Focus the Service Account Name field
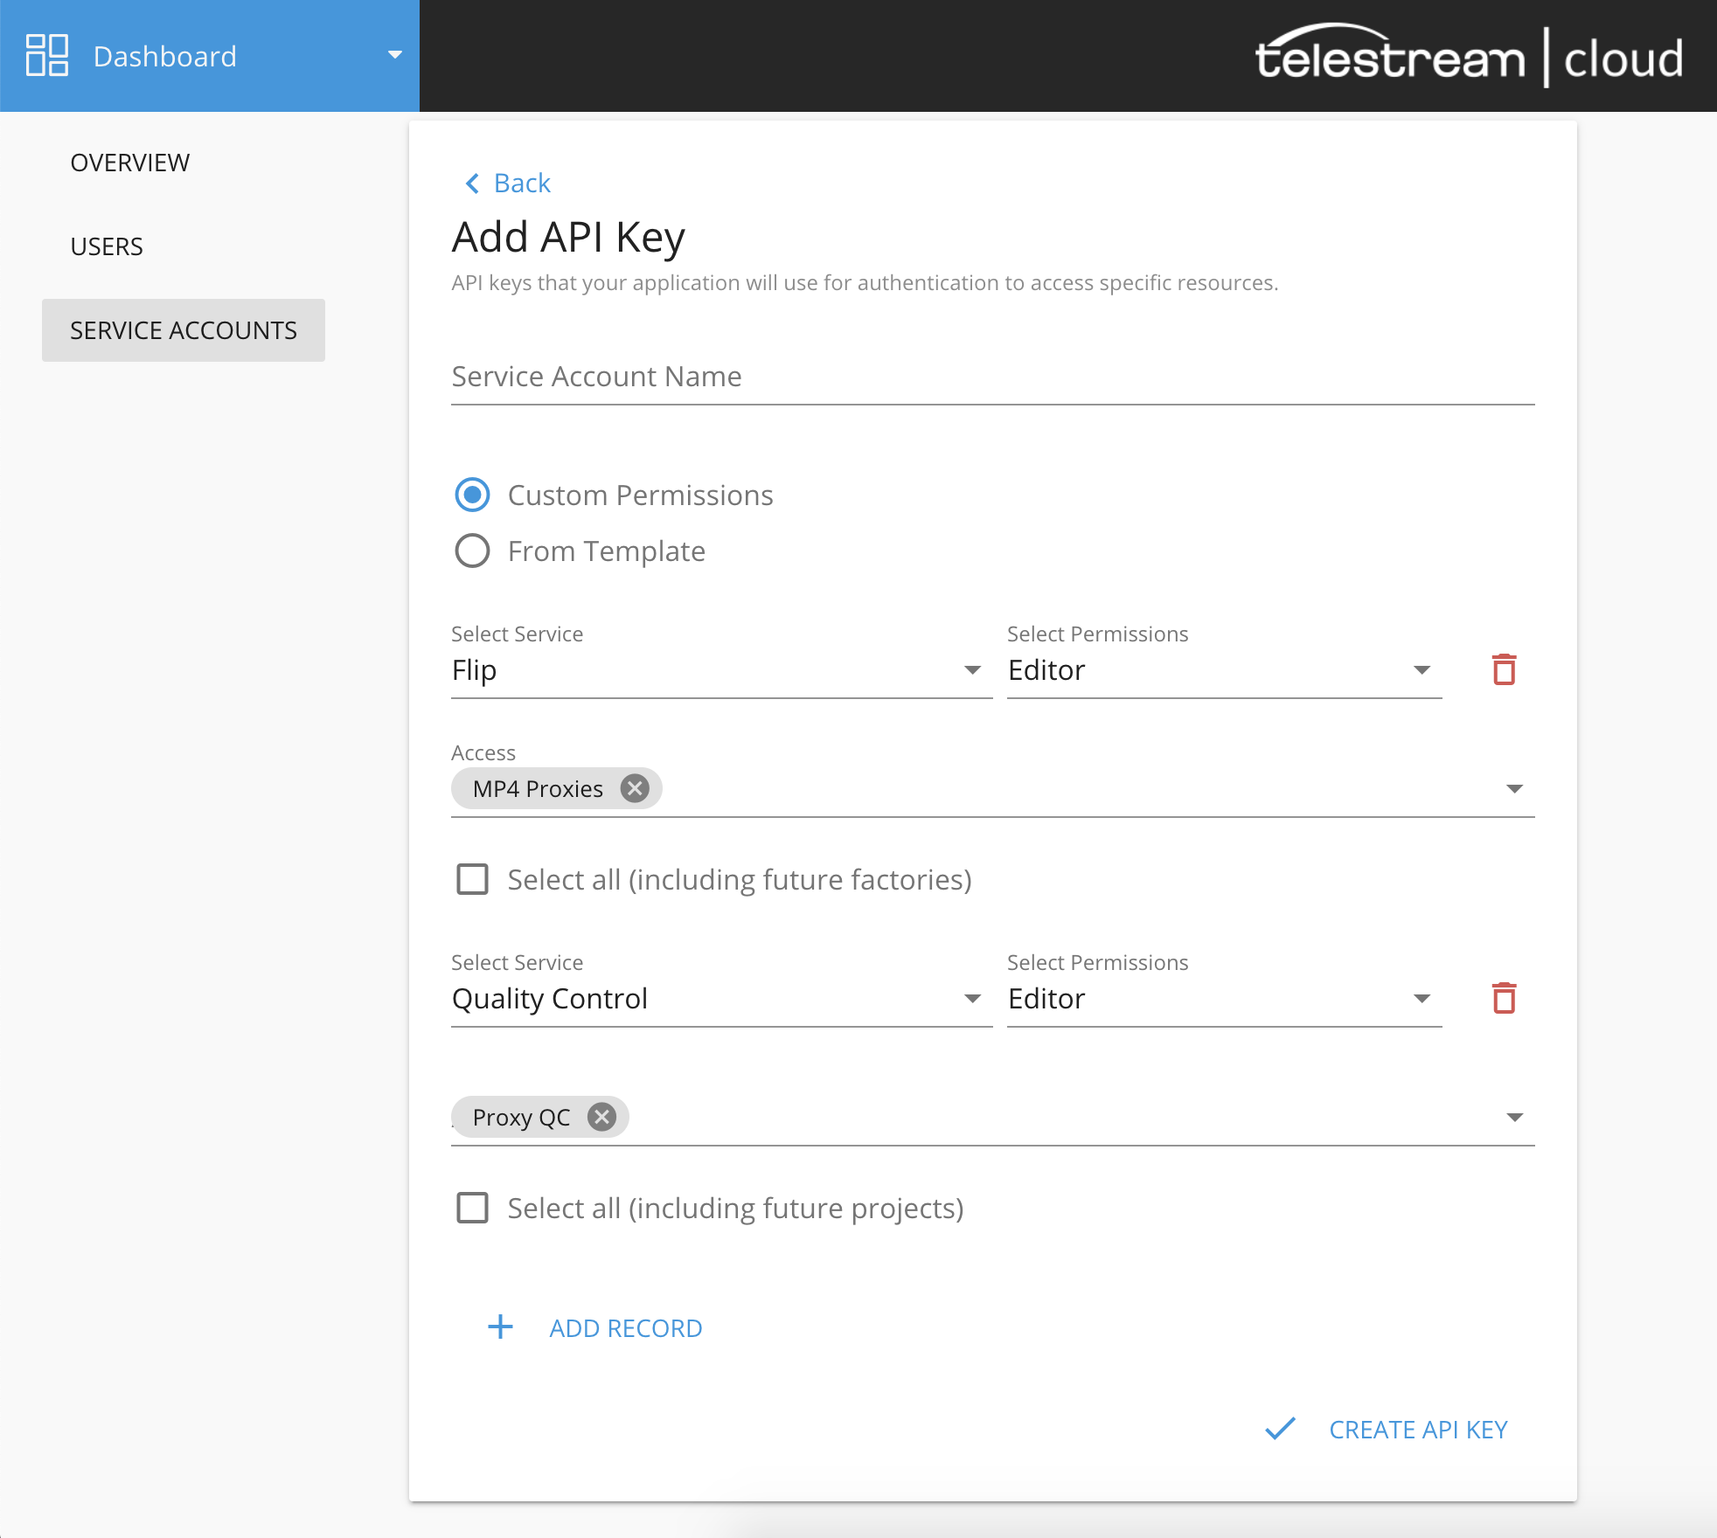The height and width of the screenshot is (1538, 1717). [x=992, y=377]
